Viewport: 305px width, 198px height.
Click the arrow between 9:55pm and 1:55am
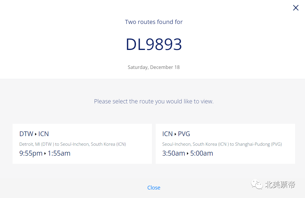[45, 153]
